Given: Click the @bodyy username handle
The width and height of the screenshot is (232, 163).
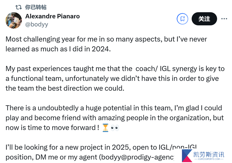Looking at the screenshot, I should click(37, 24).
